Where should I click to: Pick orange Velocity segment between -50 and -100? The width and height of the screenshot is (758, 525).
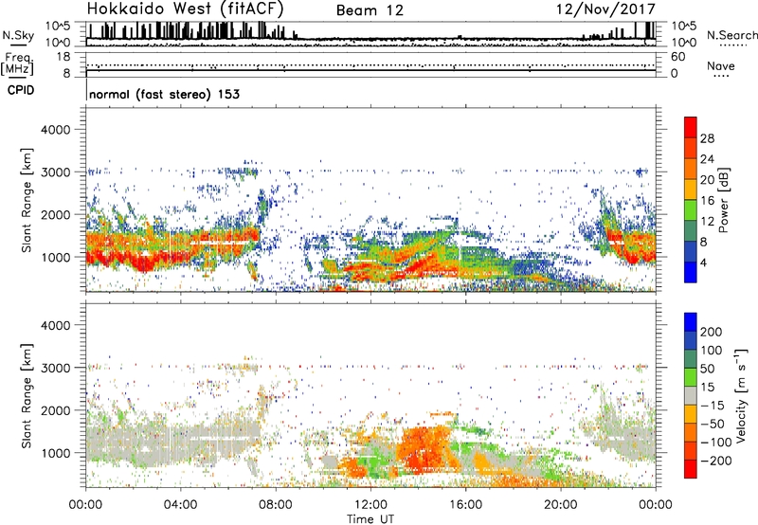click(x=691, y=432)
